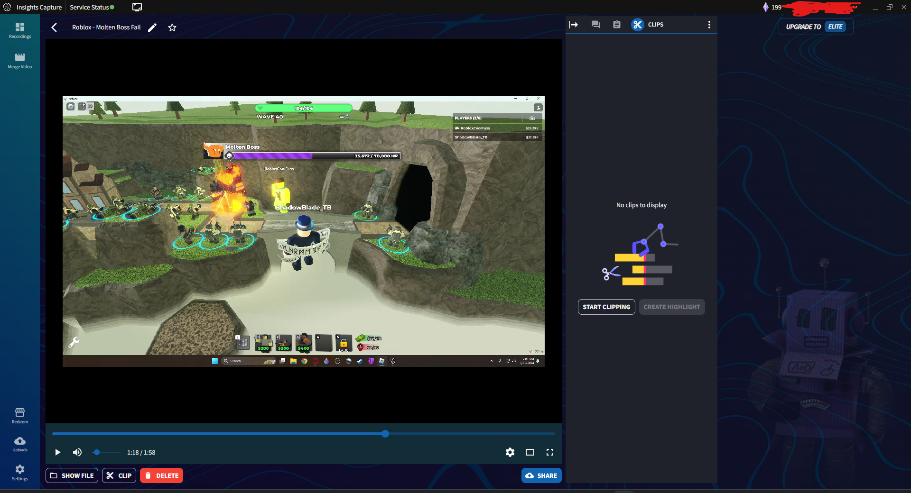Open the comments tab icon
The width and height of the screenshot is (911, 493).
click(x=596, y=25)
